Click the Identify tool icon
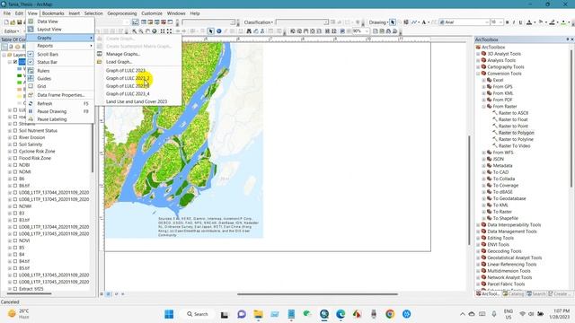Screen dimensions: 575x323 [219, 31]
